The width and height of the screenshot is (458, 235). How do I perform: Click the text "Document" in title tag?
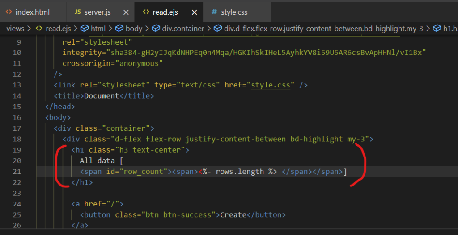(x=102, y=96)
